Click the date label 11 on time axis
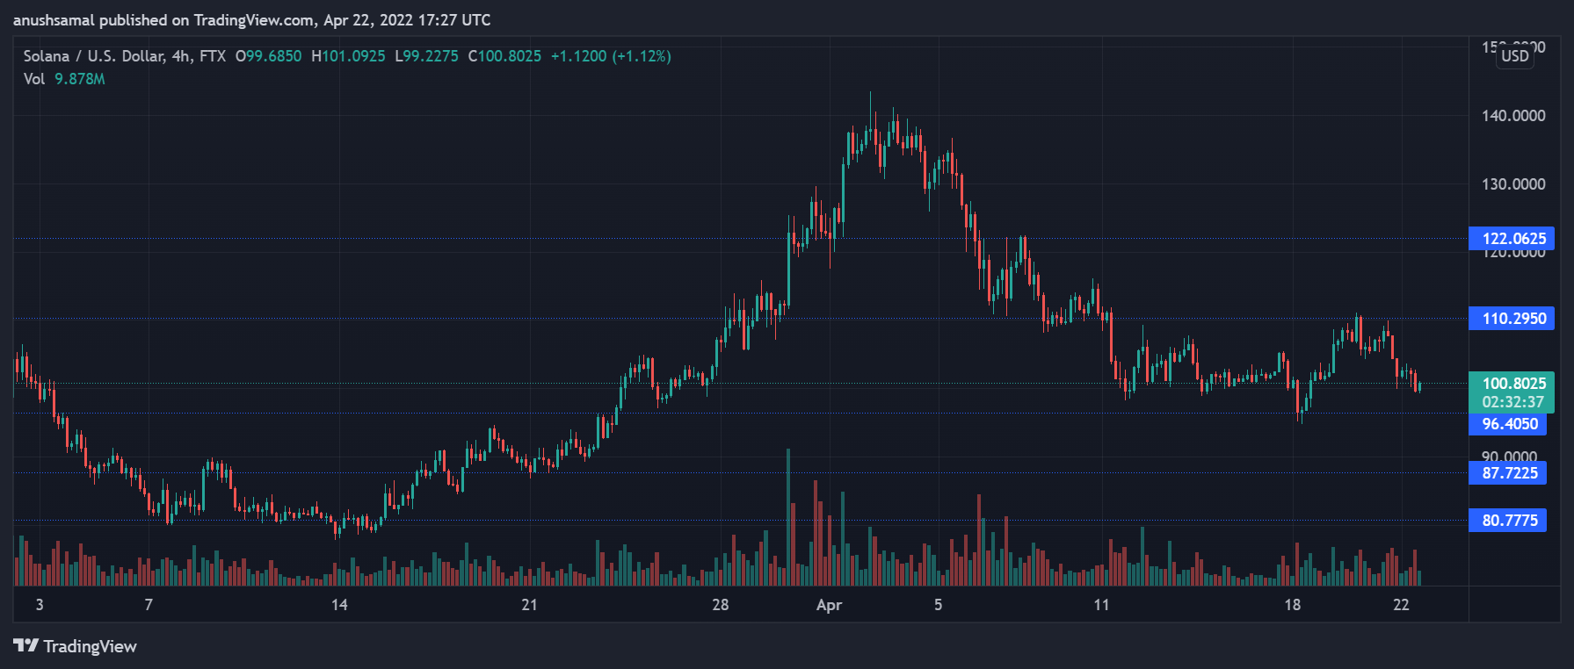This screenshot has height=669, width=1574. tap(1101, 605)
